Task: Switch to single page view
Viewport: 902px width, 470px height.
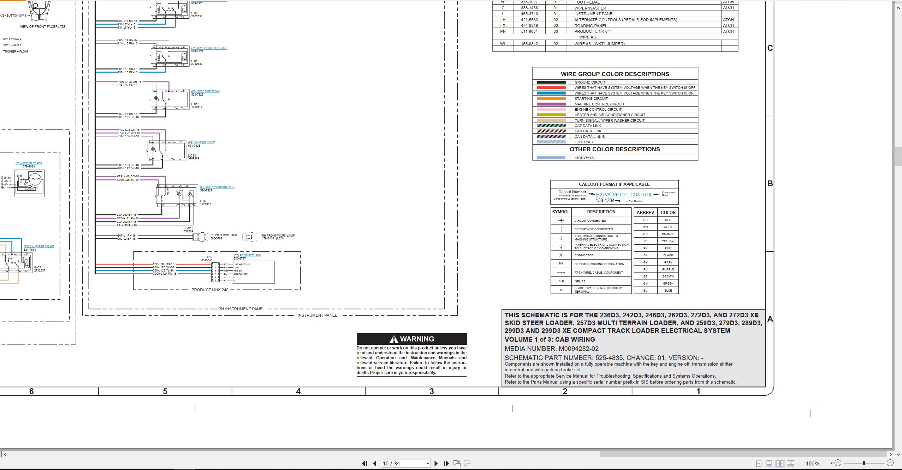Action: [759, 463]
